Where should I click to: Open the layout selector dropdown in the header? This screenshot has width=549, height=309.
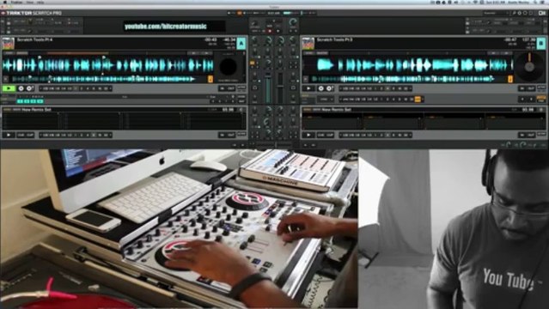[496, 13]
